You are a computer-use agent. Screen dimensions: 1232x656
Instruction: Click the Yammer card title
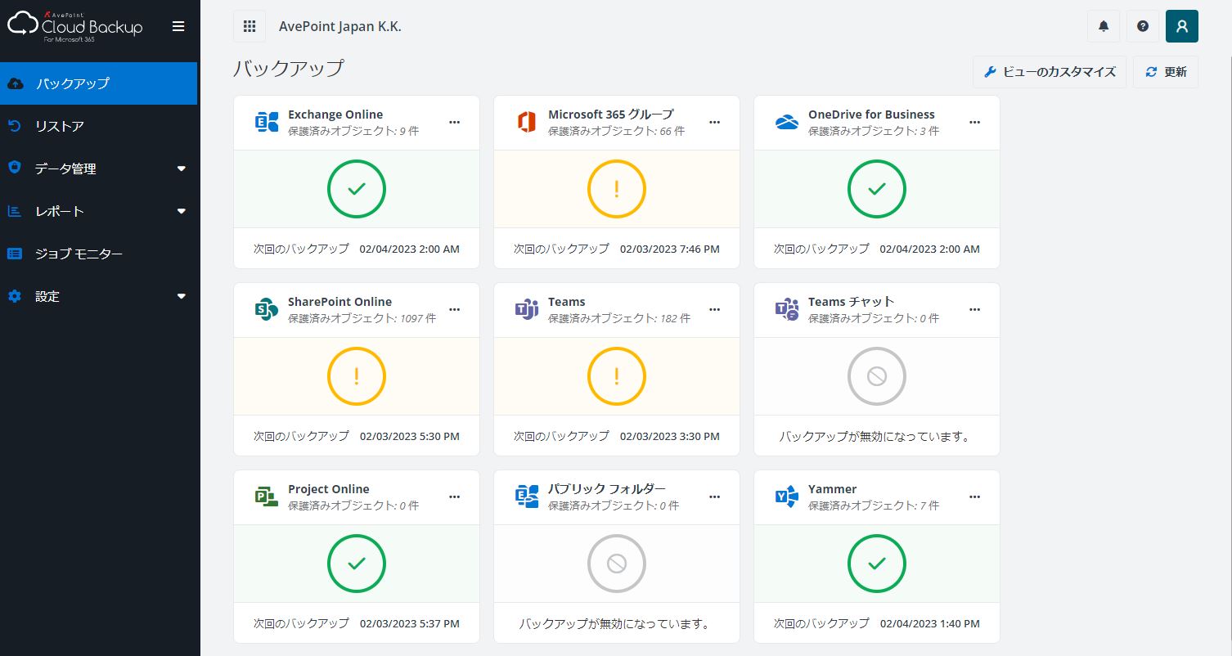tap(832, 489)
